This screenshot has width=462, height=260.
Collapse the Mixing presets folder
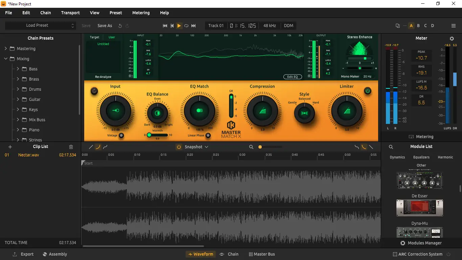tap(6, 59)
